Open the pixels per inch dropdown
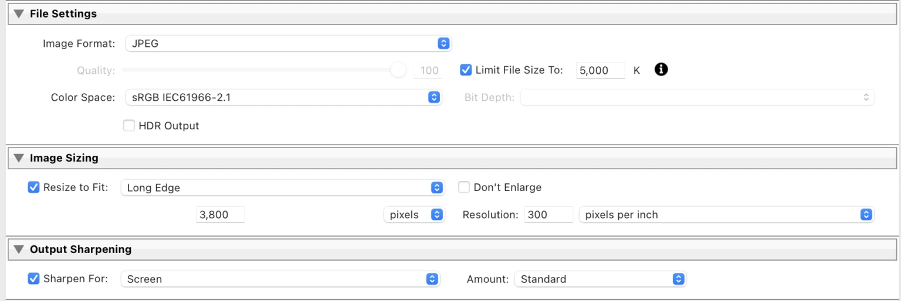Image resolution: width=901 pixels, height=301 pixels. click(x=726, y=215)
